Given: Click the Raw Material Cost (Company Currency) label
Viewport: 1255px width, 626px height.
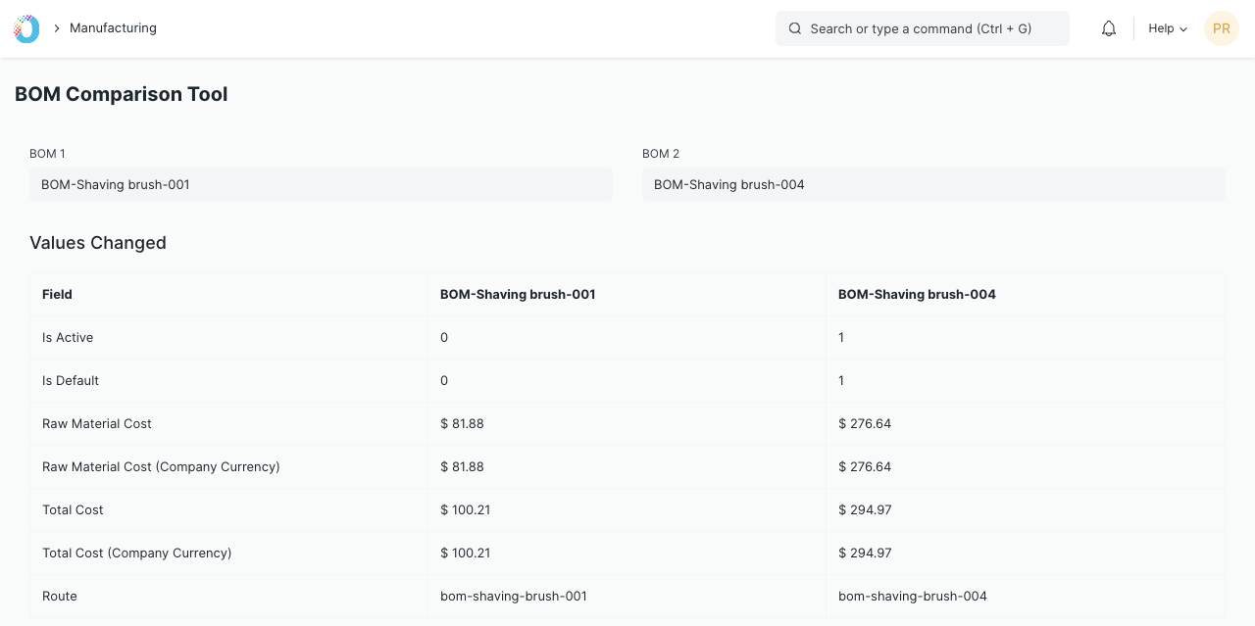Looking at the screenshot, I should (161, 466).
